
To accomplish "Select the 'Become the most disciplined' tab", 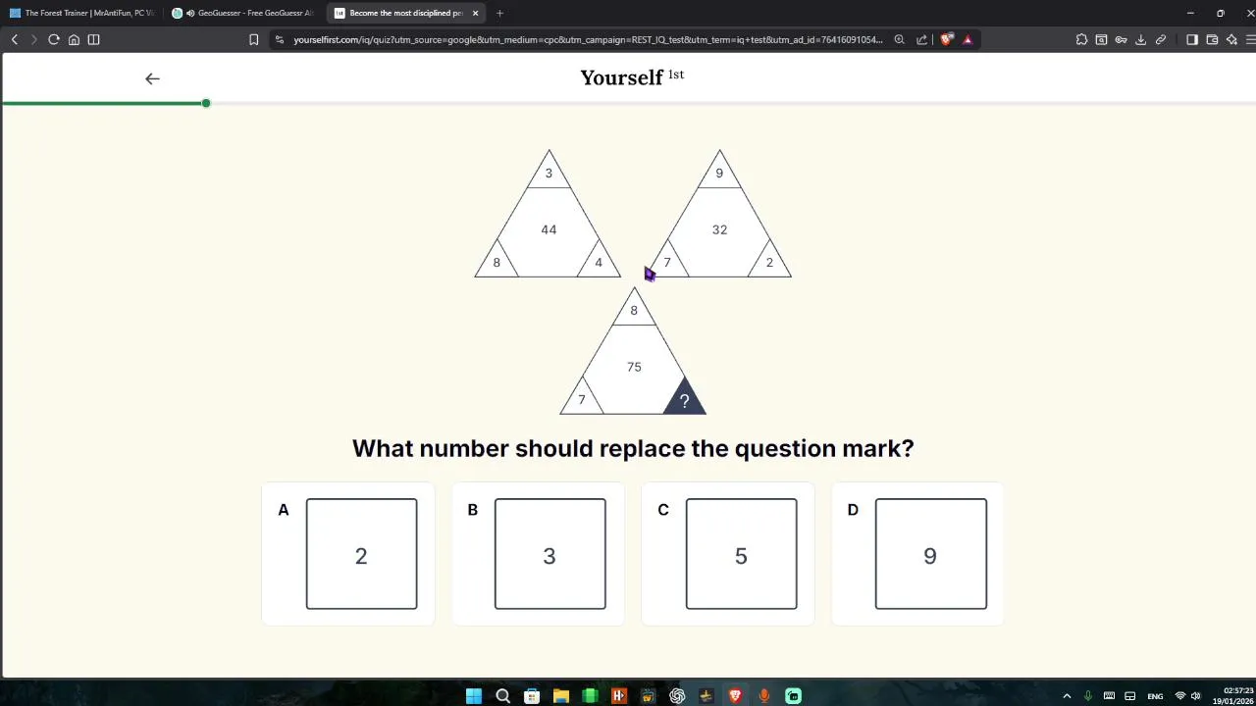I will pyautogui.click(x=406, y=13).
